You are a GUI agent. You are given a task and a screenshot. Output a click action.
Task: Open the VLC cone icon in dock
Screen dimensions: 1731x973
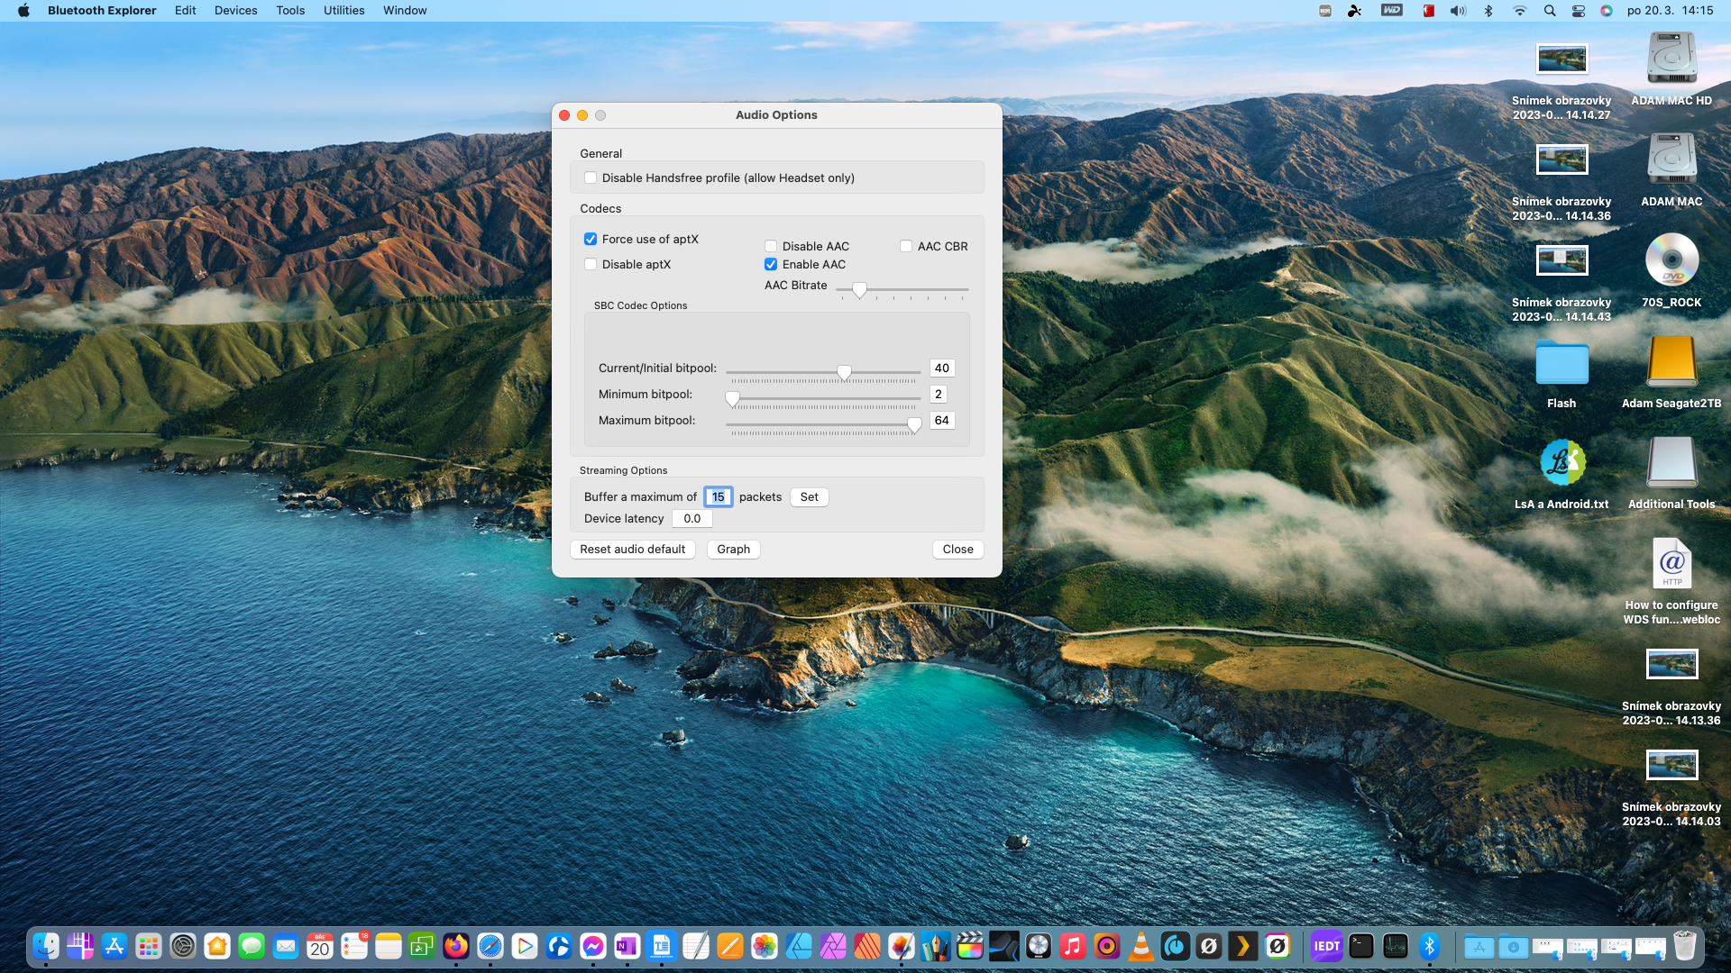[1141, 946]
